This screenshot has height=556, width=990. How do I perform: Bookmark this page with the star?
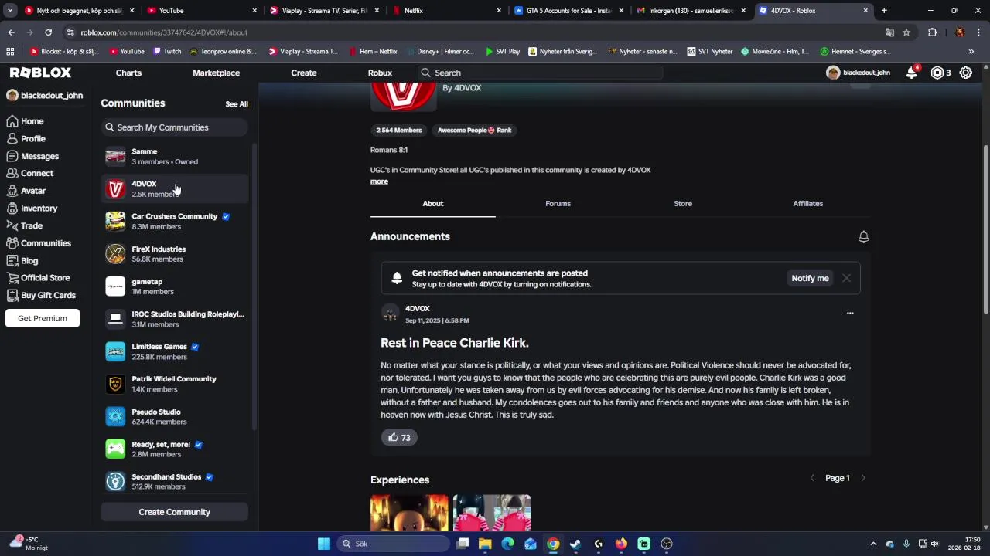[x=906, y=32]
